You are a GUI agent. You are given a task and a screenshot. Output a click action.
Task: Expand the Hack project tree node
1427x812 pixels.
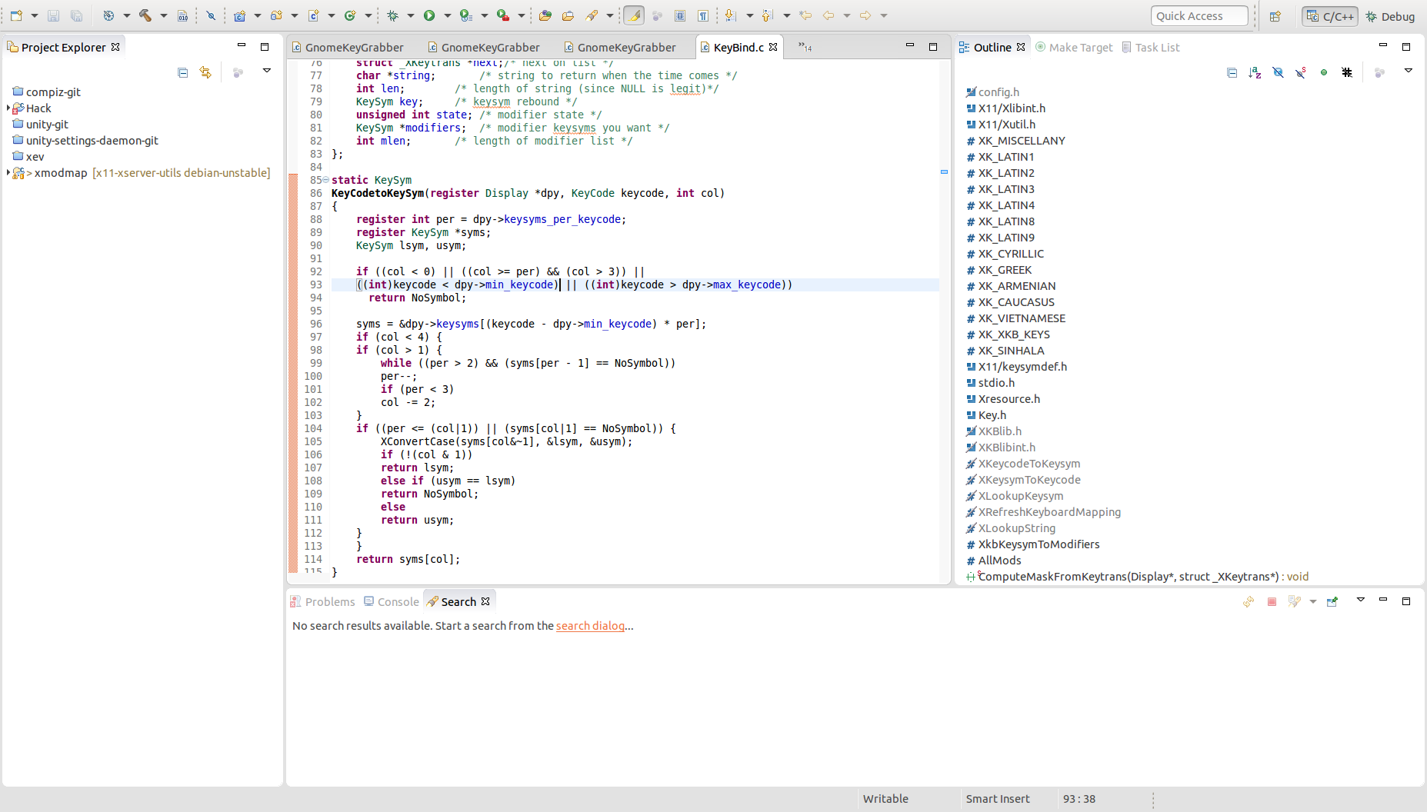[8, 108]
